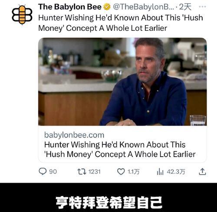This screenshot has height=212, width=217.
Task: Open replies via the comment bubble icon
Action: [43, 171]
